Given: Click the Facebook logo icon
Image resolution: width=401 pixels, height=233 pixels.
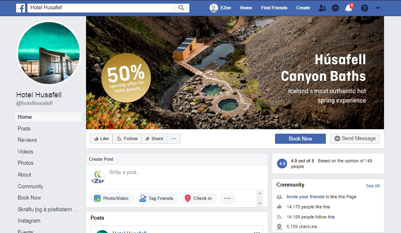Looking at the screenshot, I should pyautogui.click(x=21, y=8).
